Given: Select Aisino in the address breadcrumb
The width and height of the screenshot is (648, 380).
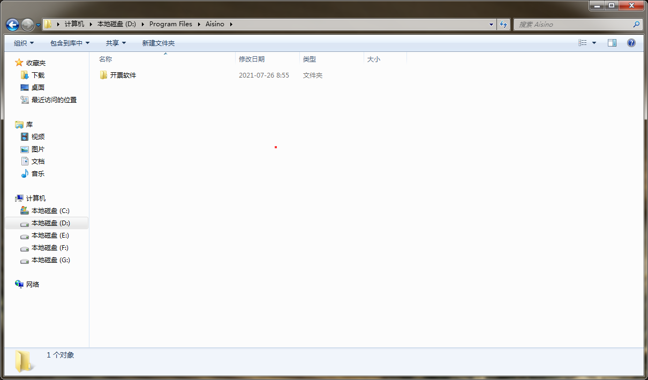Looking at the screenshot, I should point(215,24).
